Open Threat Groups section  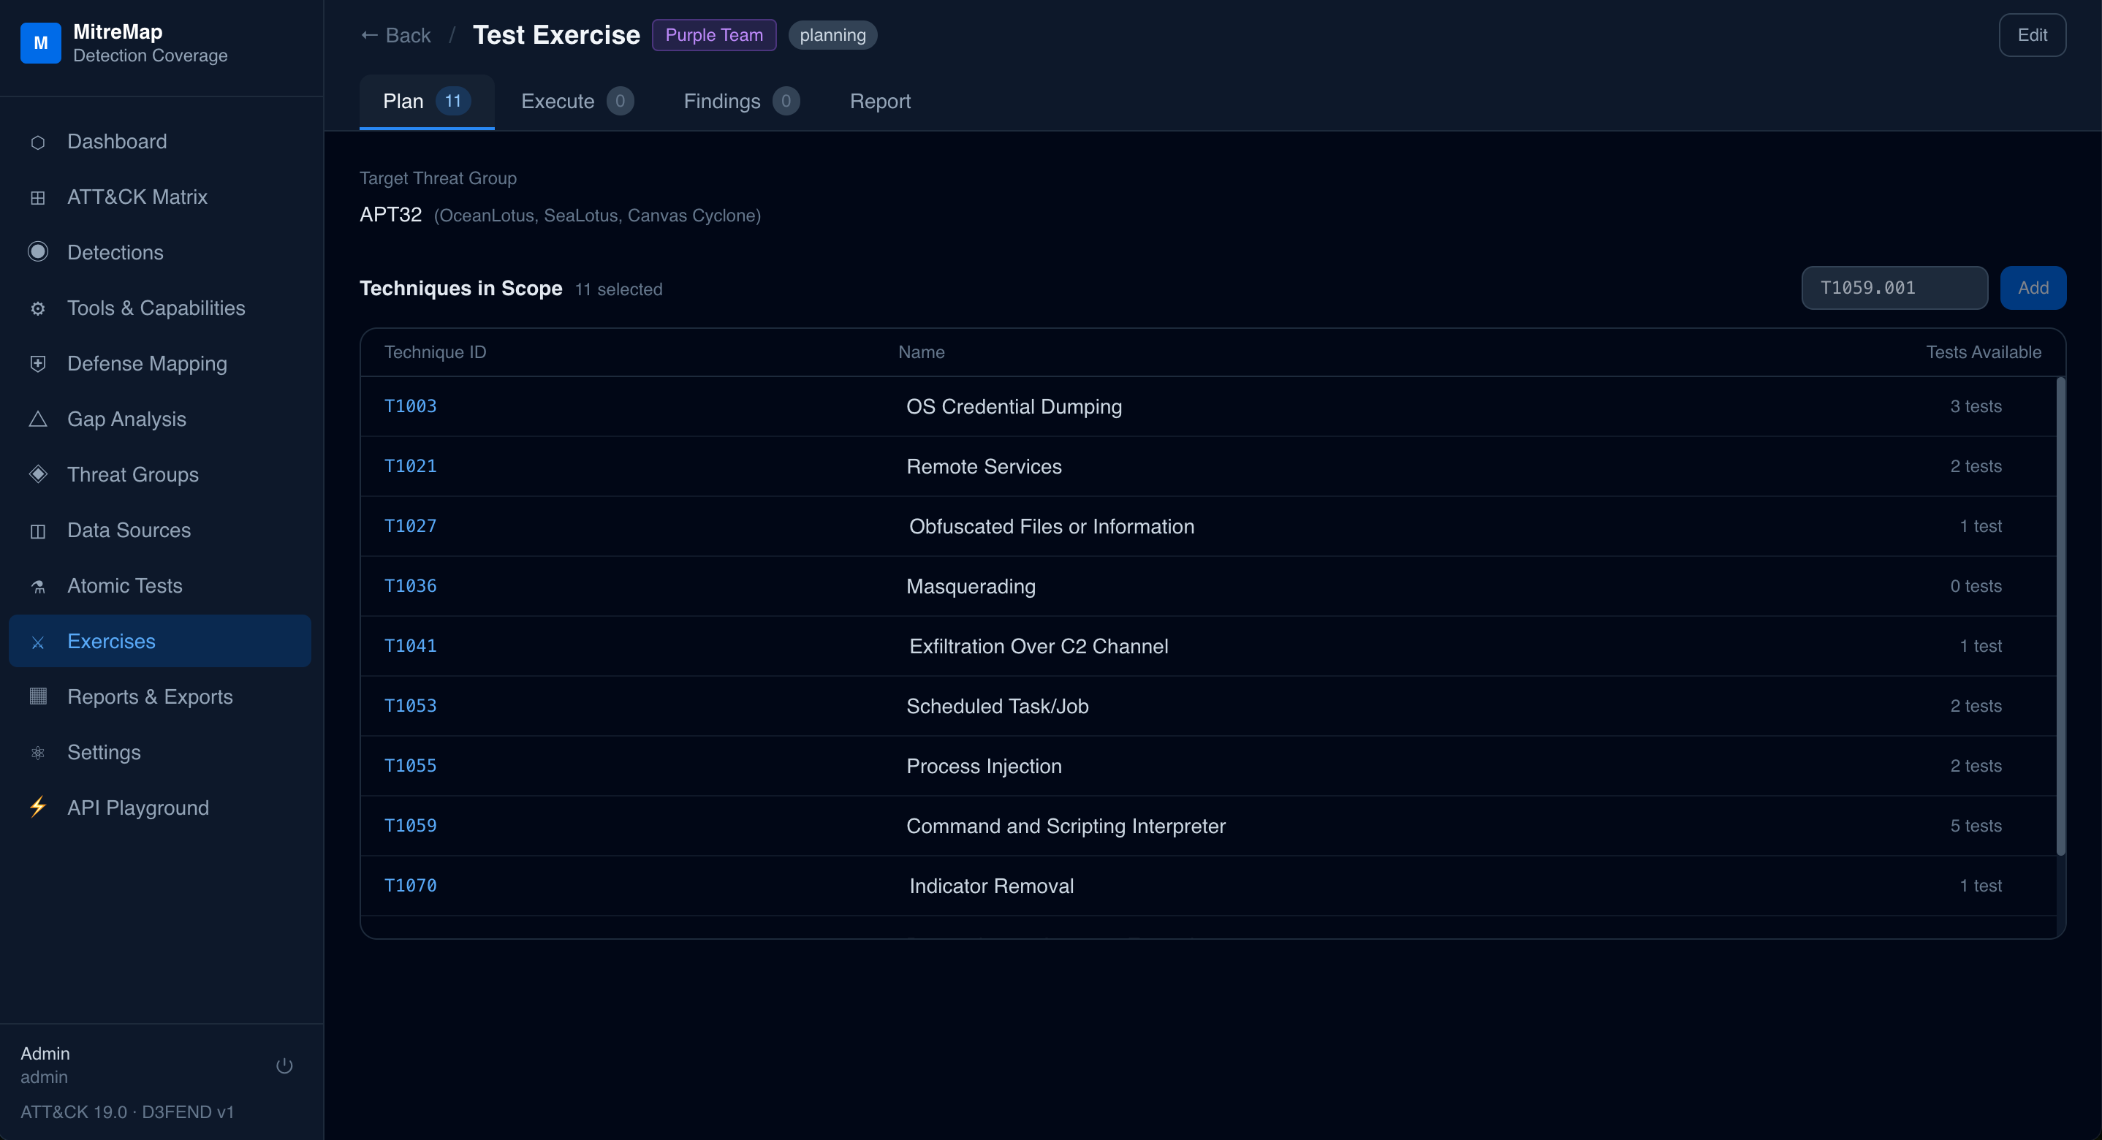[160, 475]
